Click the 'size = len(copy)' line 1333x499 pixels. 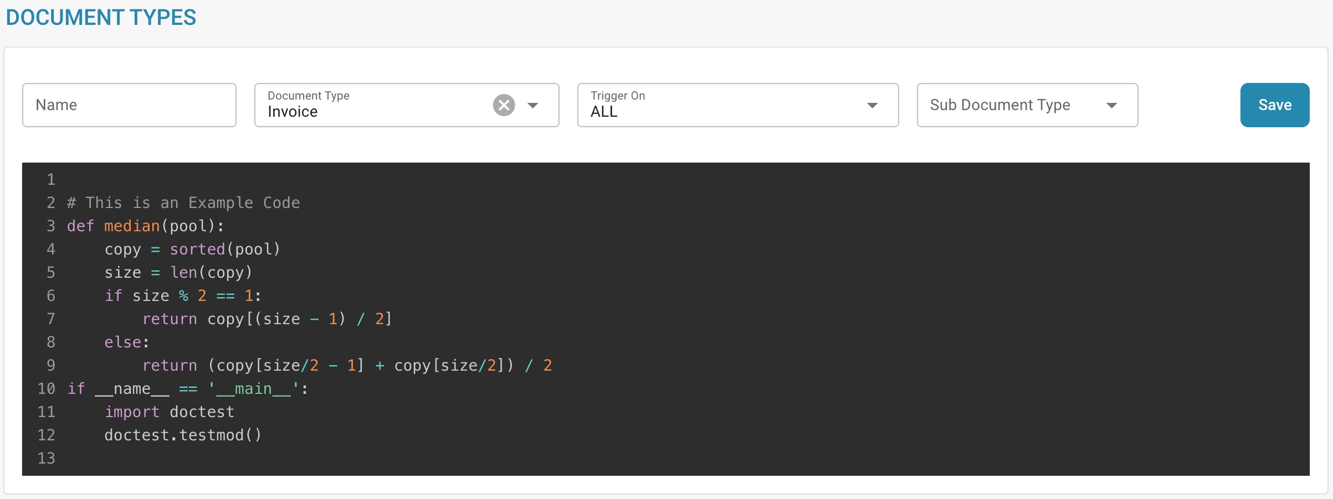pyautogui.click(x=178, y=272)
